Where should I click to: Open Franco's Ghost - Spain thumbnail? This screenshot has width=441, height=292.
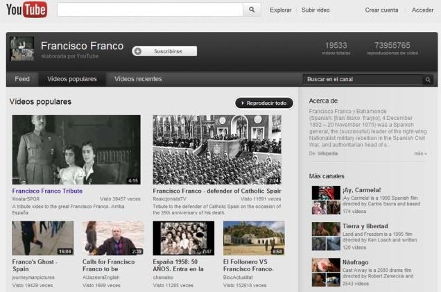pyautogui.click(x=43, y=239)
